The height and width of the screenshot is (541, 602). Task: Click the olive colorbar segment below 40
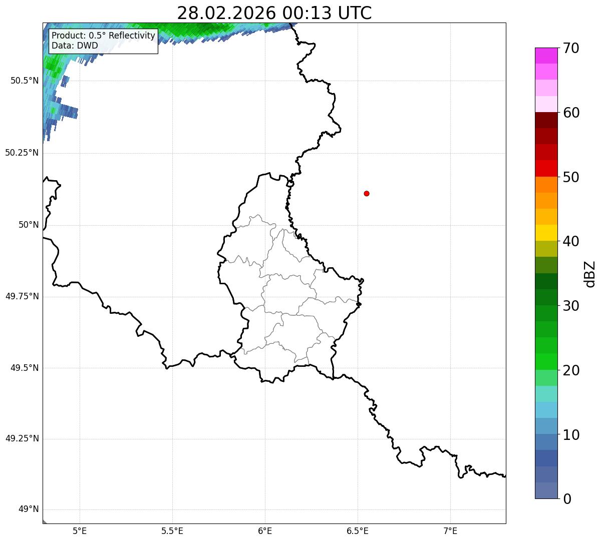[x=546, y=249]
